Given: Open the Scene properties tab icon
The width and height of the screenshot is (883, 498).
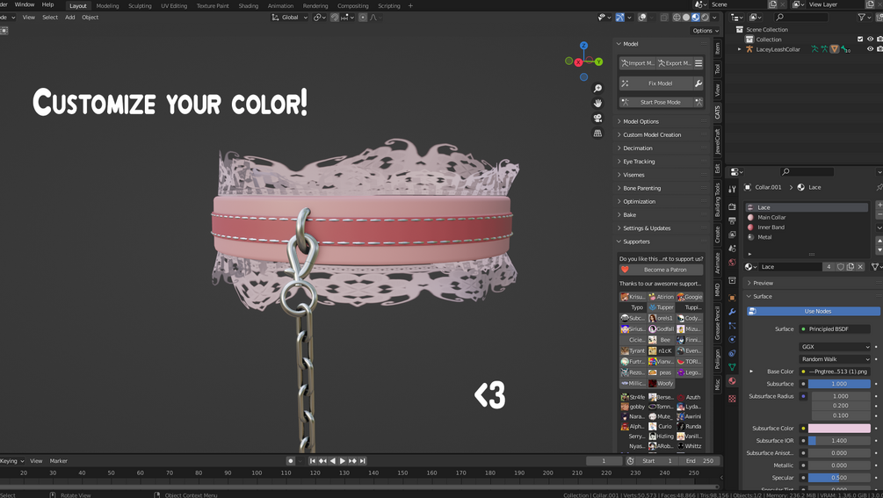Looking at the screenshot, I should click(x=732, y=249).
